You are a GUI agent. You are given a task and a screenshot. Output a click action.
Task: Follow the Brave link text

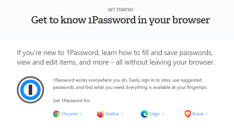point(198,114)
